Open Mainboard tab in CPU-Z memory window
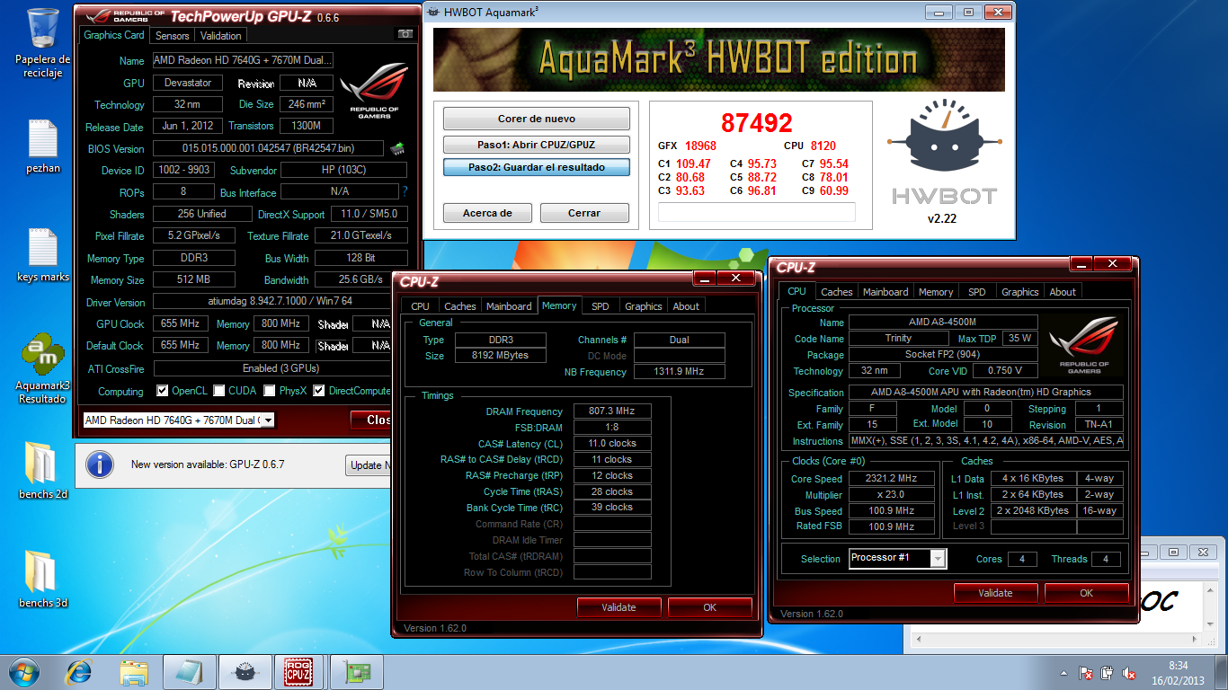This screenshot has width=1228, height=690. 509,306
